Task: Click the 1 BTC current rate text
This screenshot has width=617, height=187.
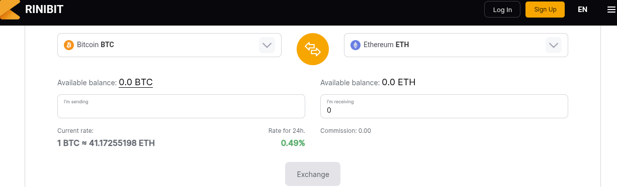Action: tap(106, 143)
